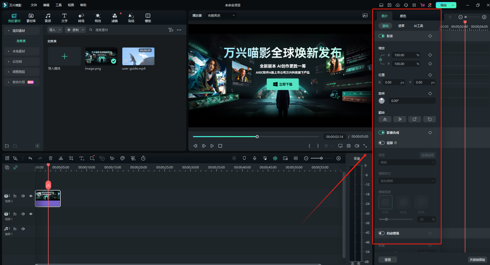Open the 转场 transitions tab
Image resolution: width=490 pixels, height=265 pixels.
pyautogui.click(x=81, y=18)
